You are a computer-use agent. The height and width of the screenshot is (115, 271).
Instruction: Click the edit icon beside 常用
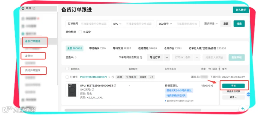(x=34, y=8)
